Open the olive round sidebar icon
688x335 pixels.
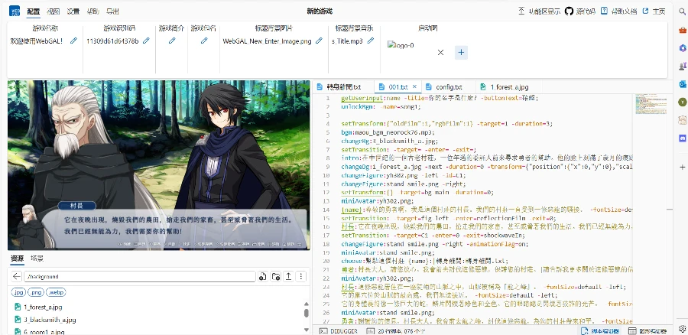(x=682, y=102)
